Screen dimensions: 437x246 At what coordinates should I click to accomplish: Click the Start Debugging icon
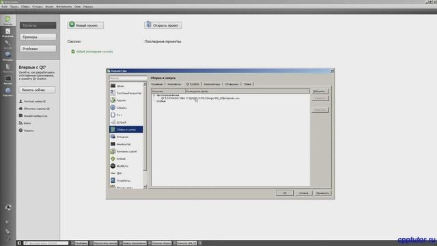[x=8, y=231]
